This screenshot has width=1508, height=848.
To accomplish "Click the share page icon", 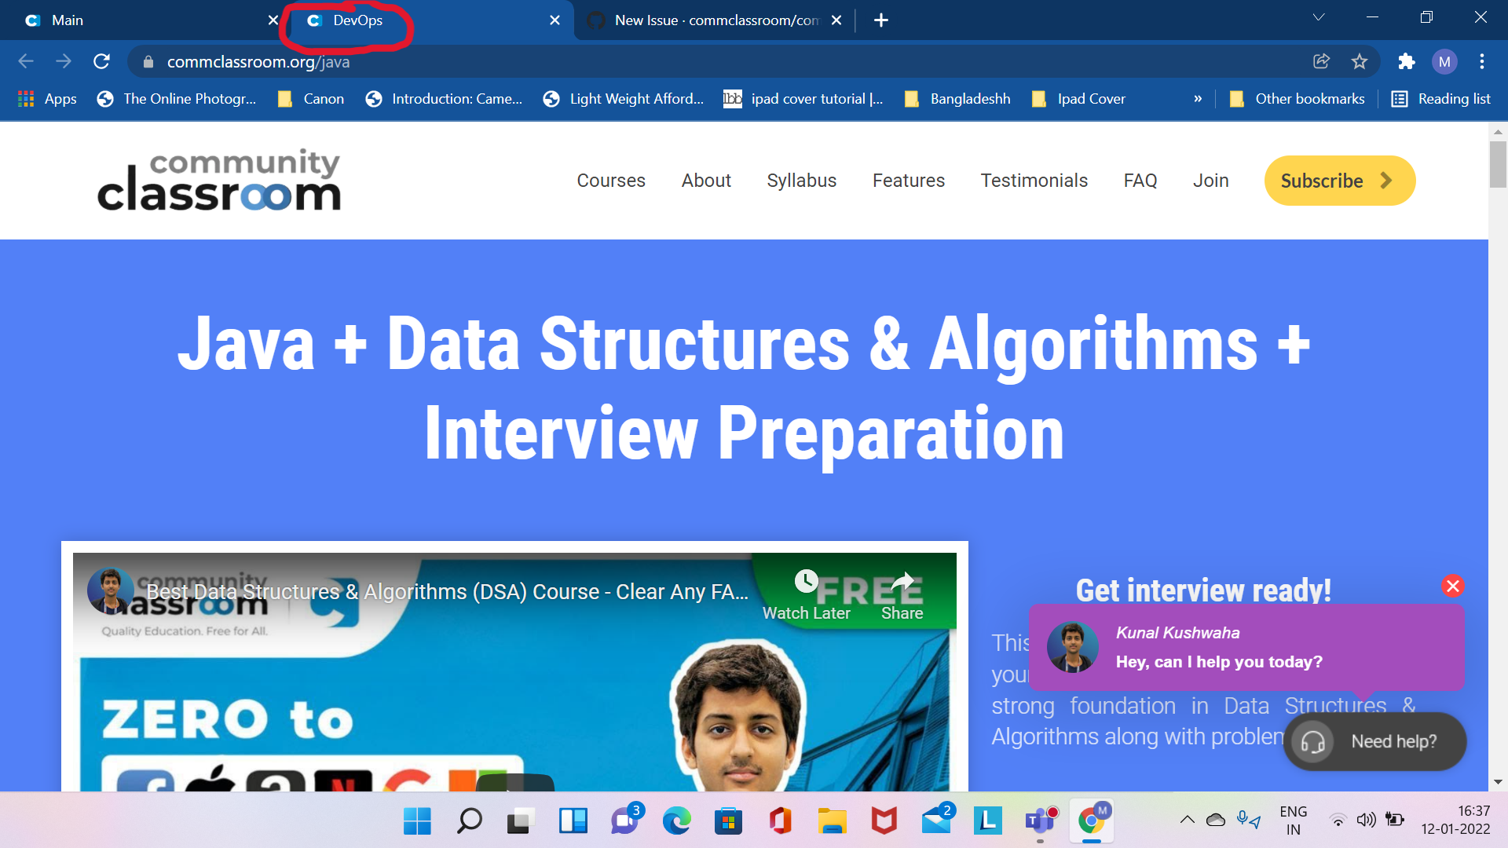I will (1321, 61).
